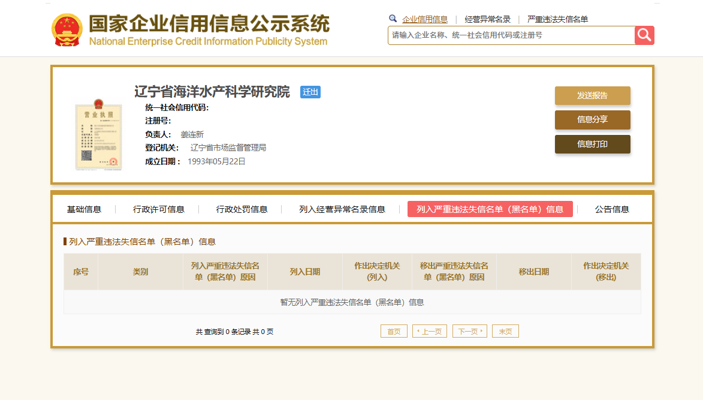Jump to last page with 末页
The width and height of the screenshot is (703, 400).
click(505, 332)
